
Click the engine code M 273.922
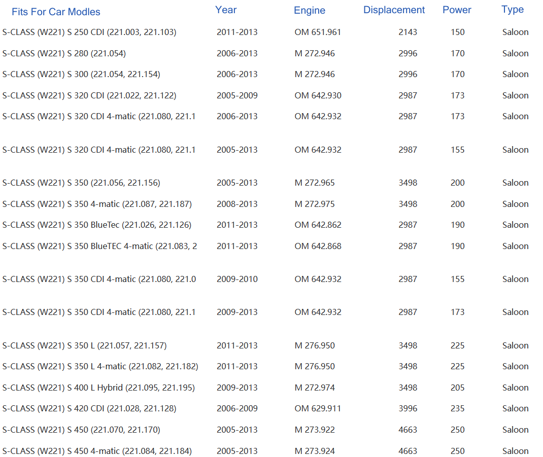[315, 430]
